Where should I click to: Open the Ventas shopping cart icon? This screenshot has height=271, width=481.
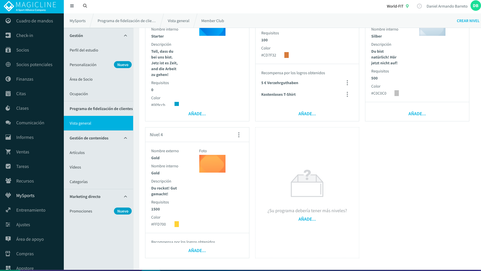tap(8, 152)
